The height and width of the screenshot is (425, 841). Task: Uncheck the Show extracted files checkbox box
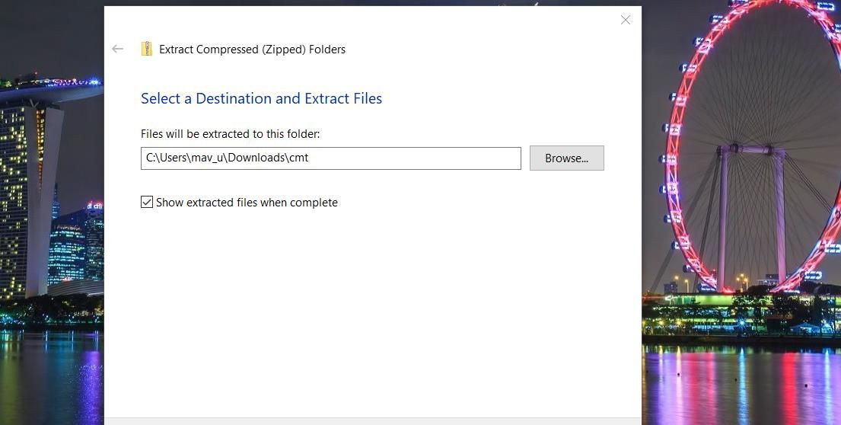(x=147, y=202)
